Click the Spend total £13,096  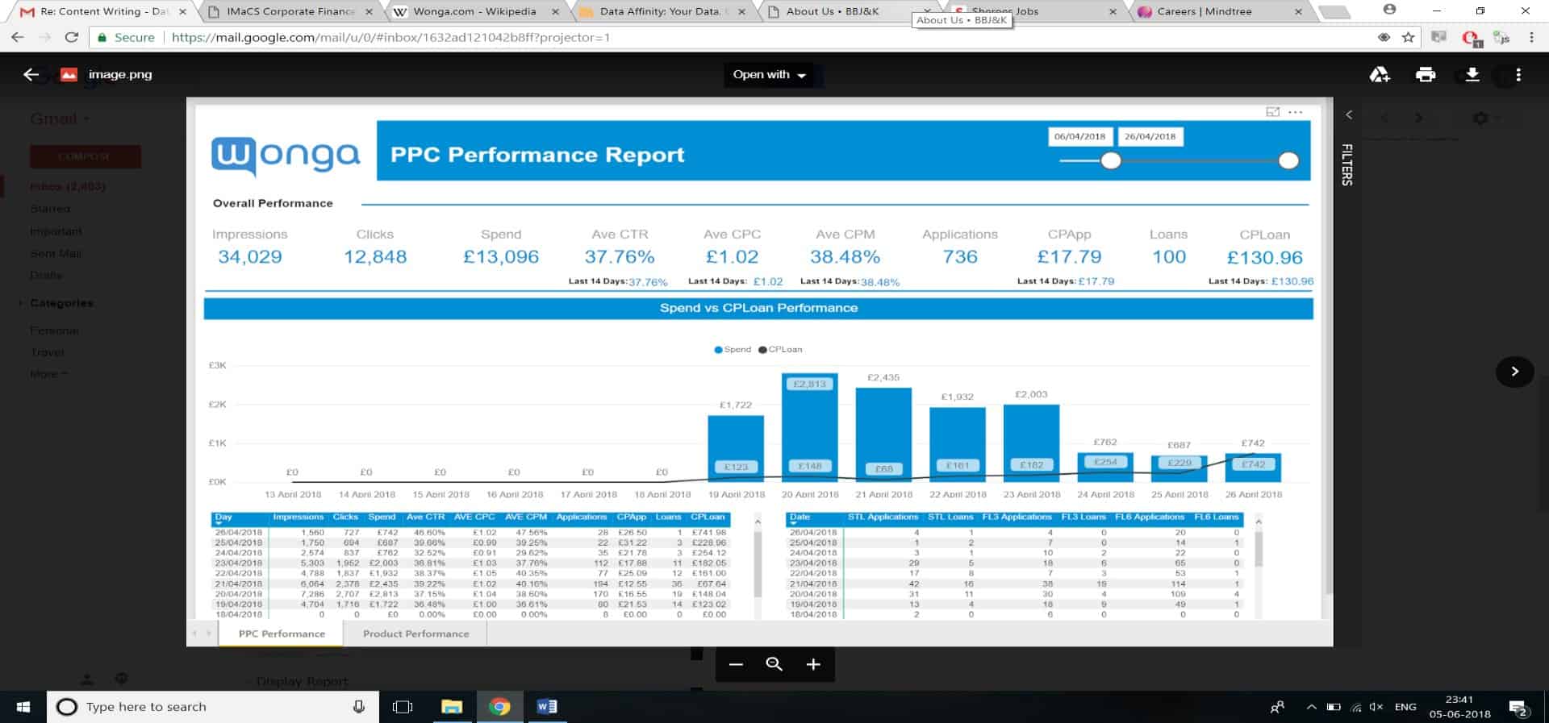click(x=501, y=257)
